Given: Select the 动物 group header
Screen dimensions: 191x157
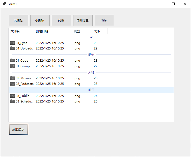Looking at the screenshot, I should click(91, 55).
